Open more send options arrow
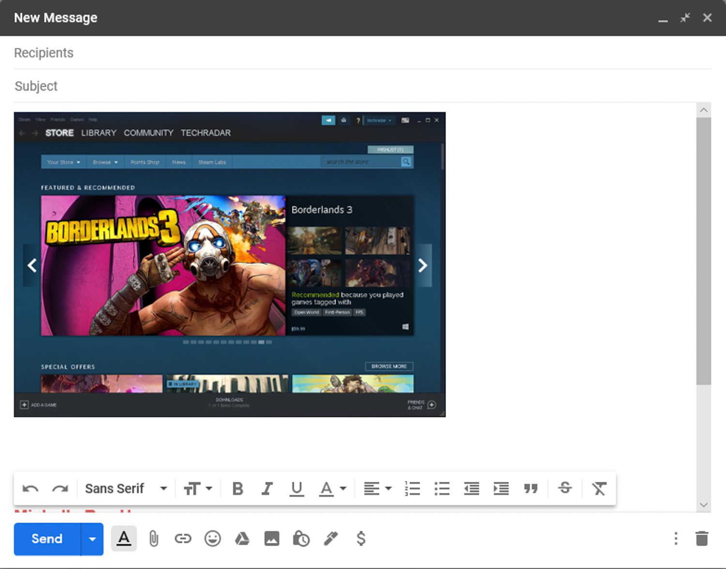This screenshot has width=726, height=569. click(x=92, y=539)
